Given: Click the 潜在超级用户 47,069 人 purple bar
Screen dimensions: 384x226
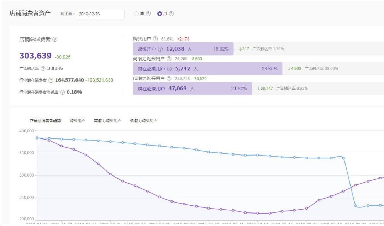Looking at the screenshot, I should click(192, 89).
